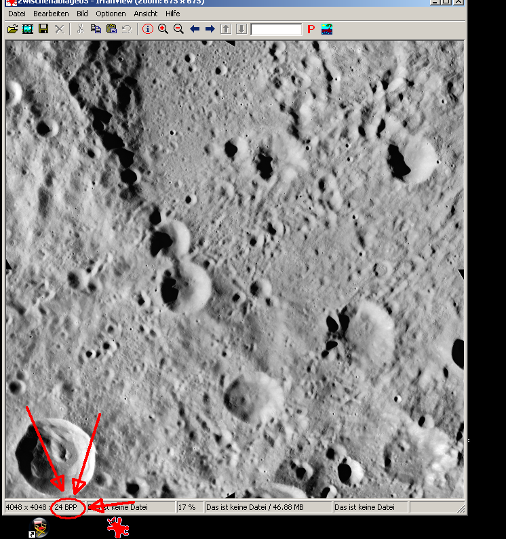The height and width of the screenshot is (539, 506).
Task: Click the undo arrow icon
Action: 127,29
